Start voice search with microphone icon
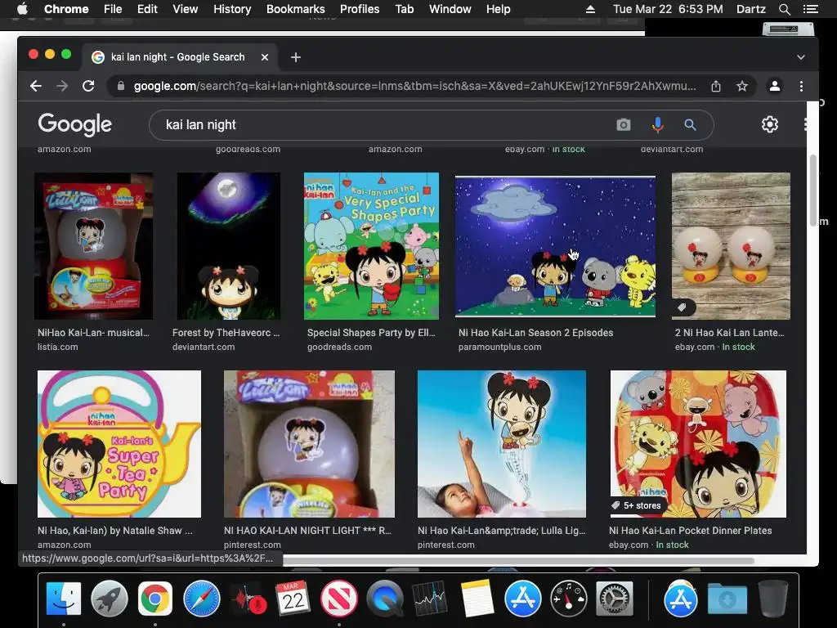This screenshot has width=837, height=628. 658,125
